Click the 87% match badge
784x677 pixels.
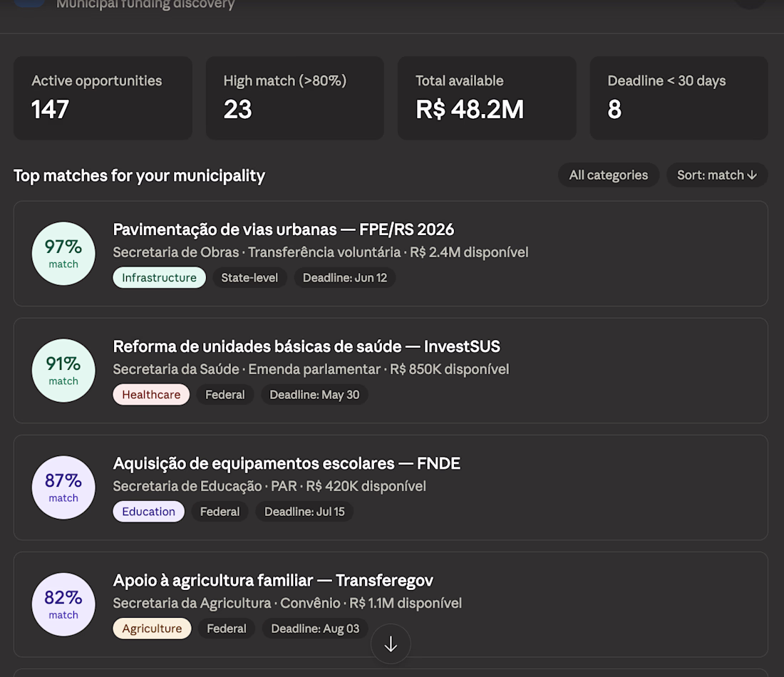click(x=63, y=487)
